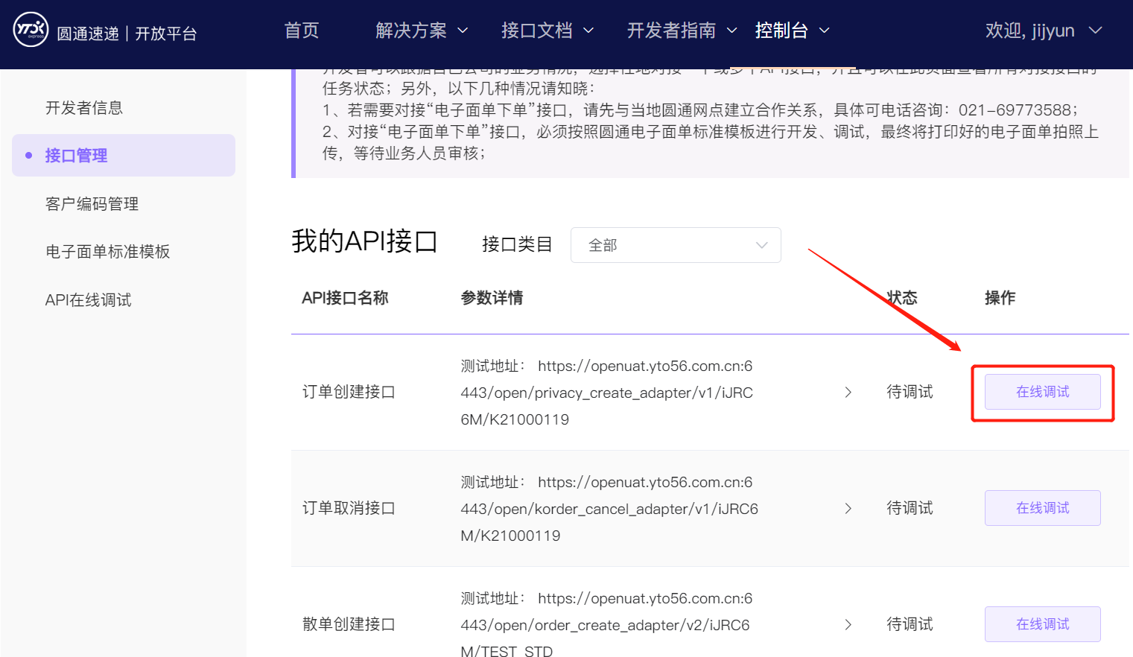Click the 圆通速递 | 开放平台 title text
1133x657 pixels.
127,34
